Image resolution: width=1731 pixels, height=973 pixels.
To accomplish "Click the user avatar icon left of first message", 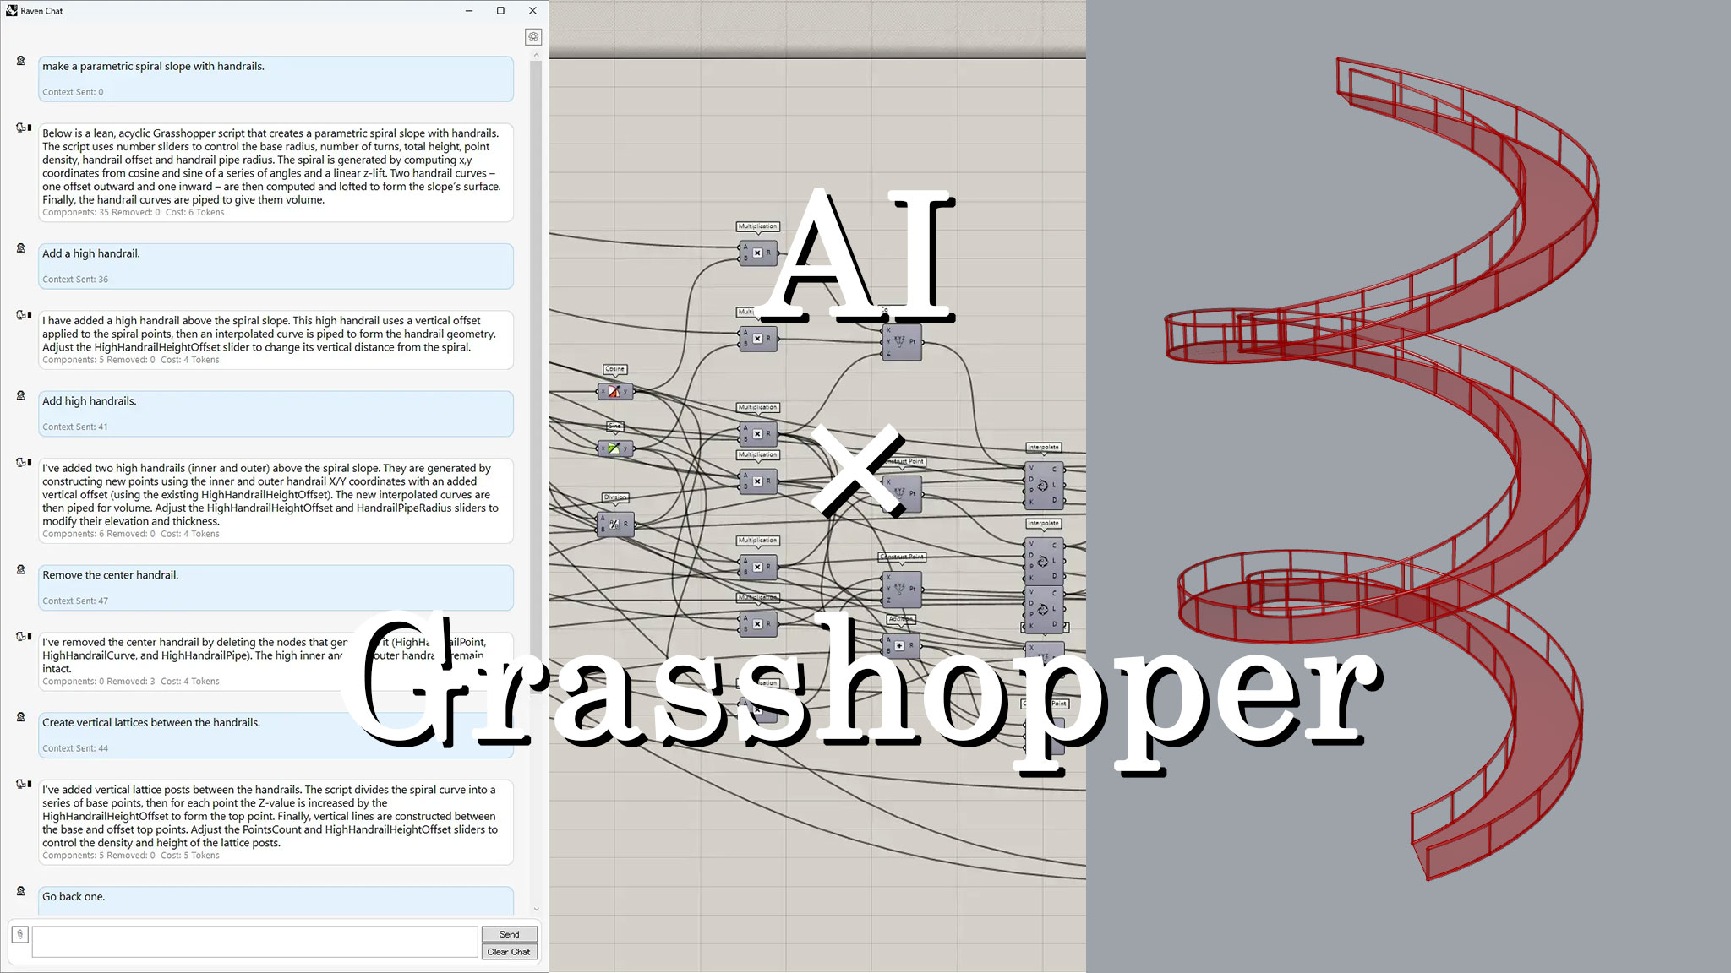I will tap(21, 61).
